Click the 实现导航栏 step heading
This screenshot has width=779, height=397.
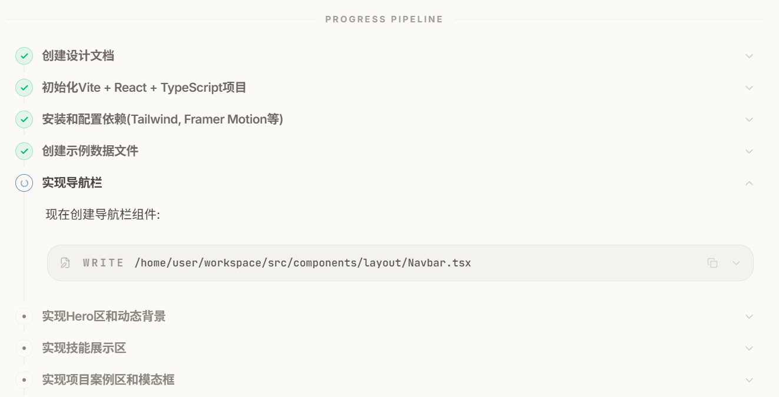point(72,183)
